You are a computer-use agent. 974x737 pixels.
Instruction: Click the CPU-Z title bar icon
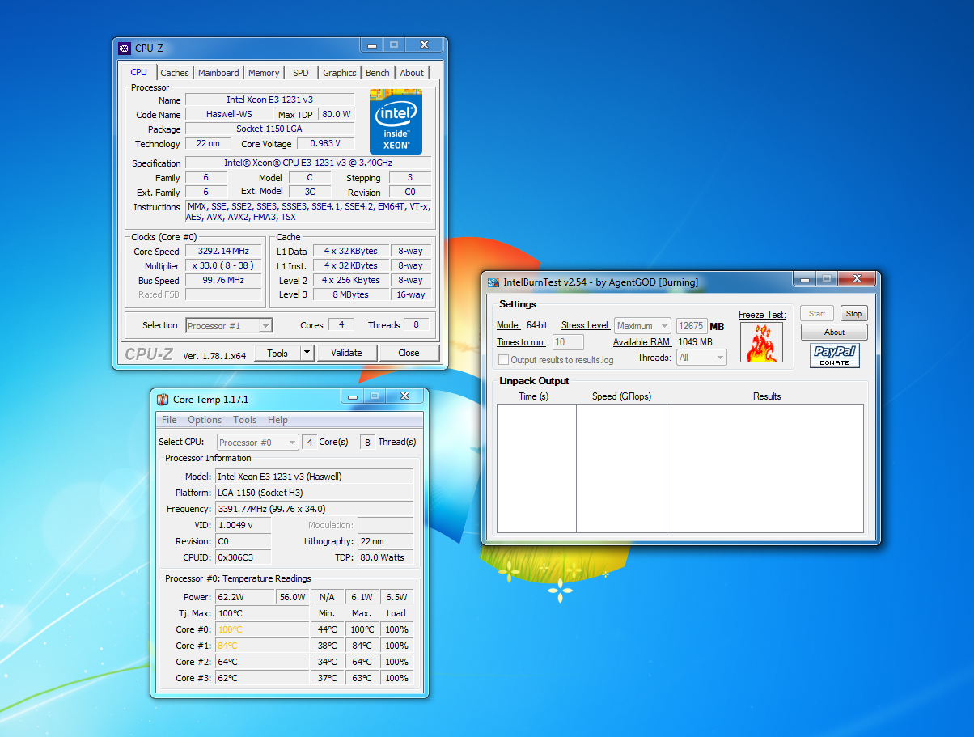pyautogui.click(x=124, y=48)
